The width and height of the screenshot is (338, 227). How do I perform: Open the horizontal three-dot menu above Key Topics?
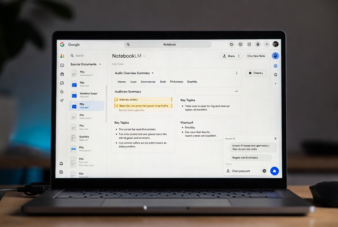[x=236, y=91]
